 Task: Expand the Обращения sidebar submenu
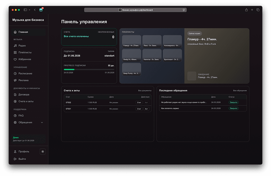click(42, 123)
